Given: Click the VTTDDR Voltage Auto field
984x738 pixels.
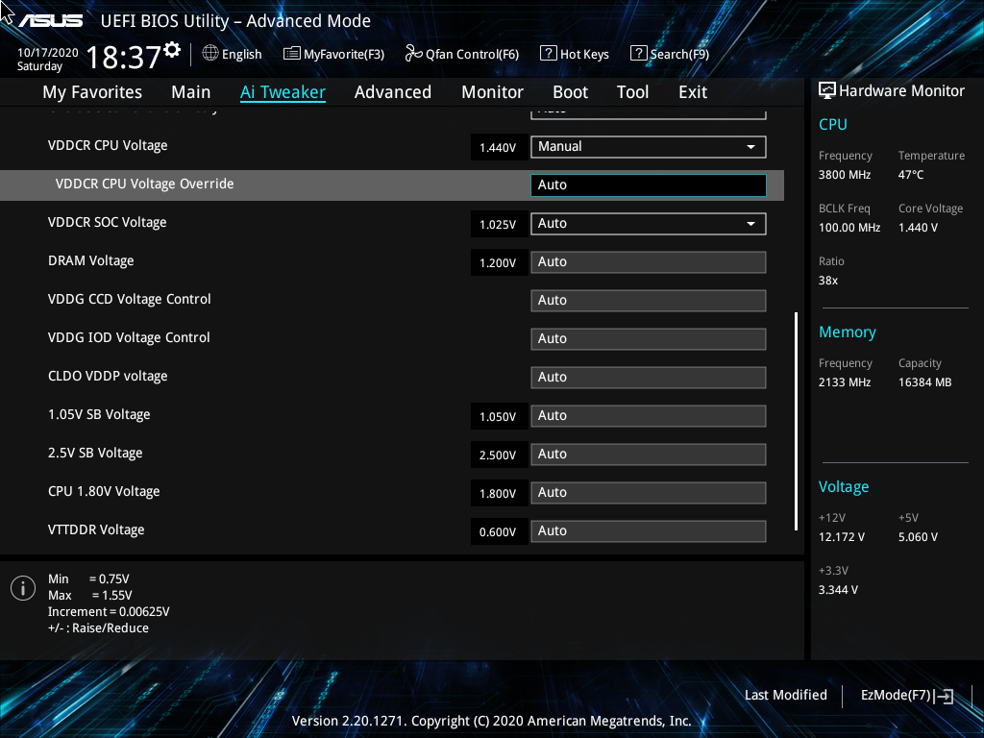Looking at the screenshot, I should 649,530.
